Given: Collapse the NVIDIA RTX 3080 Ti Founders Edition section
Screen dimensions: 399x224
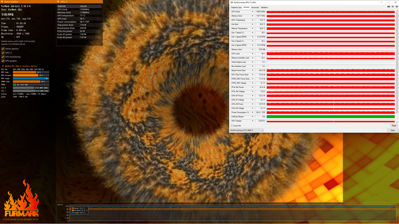Looking at the screenshot, I should (3, 66).
